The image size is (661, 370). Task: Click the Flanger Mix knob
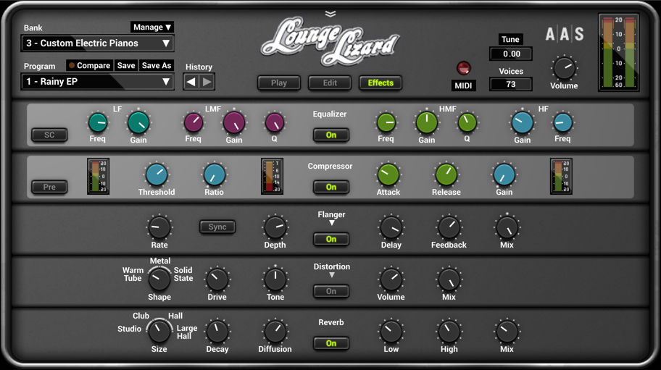507,227
